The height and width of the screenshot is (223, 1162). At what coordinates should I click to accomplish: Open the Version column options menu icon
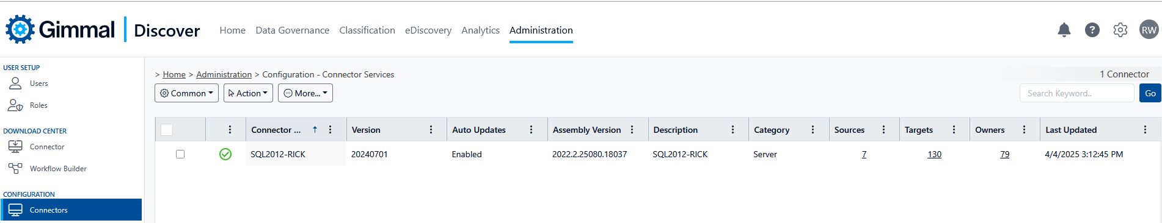pos(431,130)
